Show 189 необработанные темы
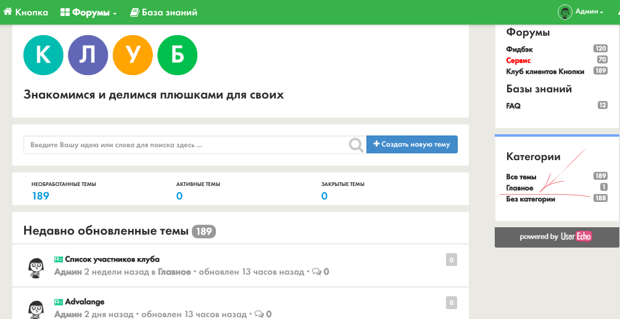620x319 pixels. coord(41,196)
